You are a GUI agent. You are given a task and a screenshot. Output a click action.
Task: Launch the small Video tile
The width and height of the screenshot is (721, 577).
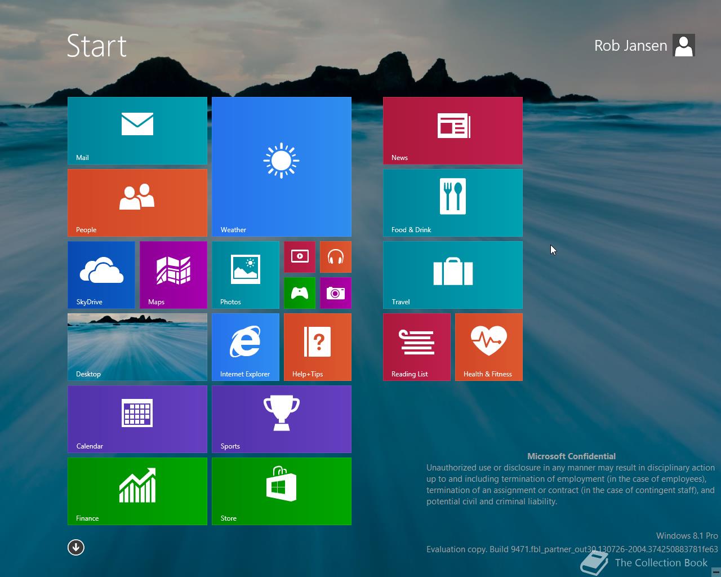[300, 257]
